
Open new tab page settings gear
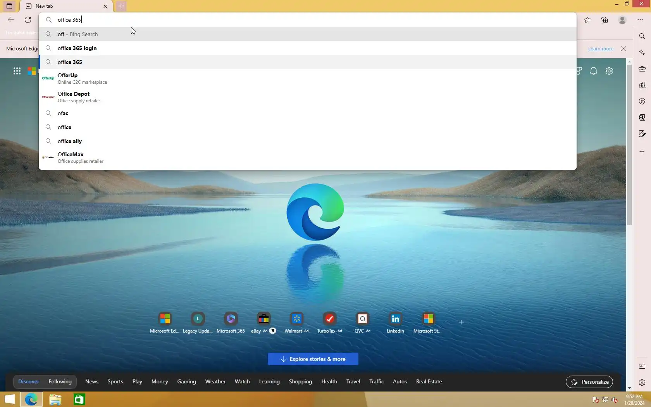pos(609,71)
